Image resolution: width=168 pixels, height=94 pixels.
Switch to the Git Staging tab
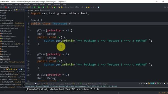(x=103, y=84)
